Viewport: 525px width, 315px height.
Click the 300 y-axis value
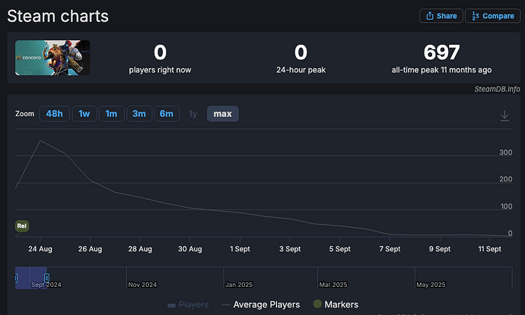coord(505,153)
